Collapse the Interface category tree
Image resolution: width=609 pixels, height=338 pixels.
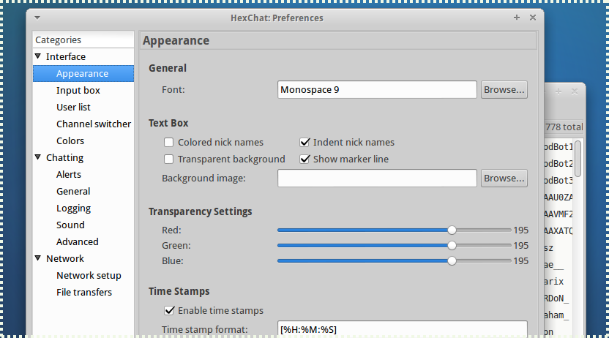[x=38, y=56]
